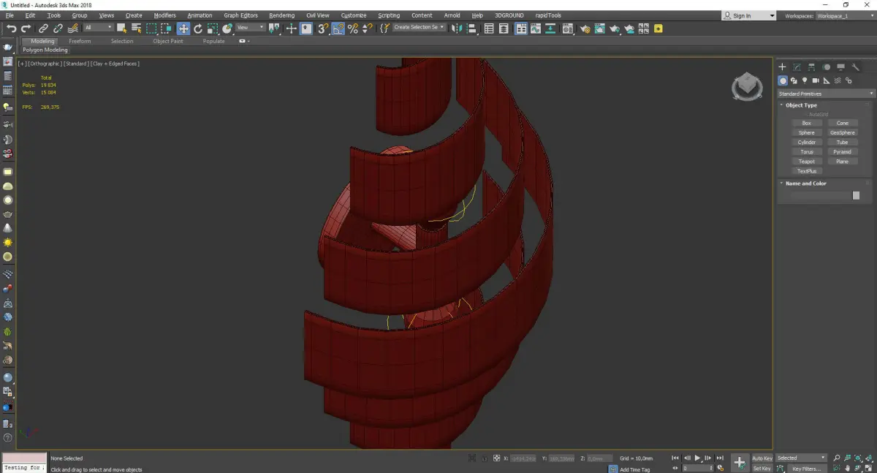Open the Graph Editors menu

(240, 15)
